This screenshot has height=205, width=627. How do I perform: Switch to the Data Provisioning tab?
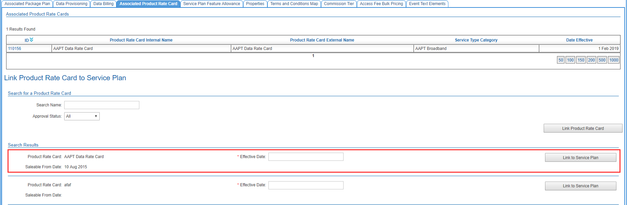tap(72, 4)
